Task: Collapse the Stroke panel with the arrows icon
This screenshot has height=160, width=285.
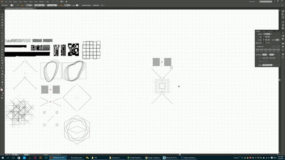Action: click(277, 31)
